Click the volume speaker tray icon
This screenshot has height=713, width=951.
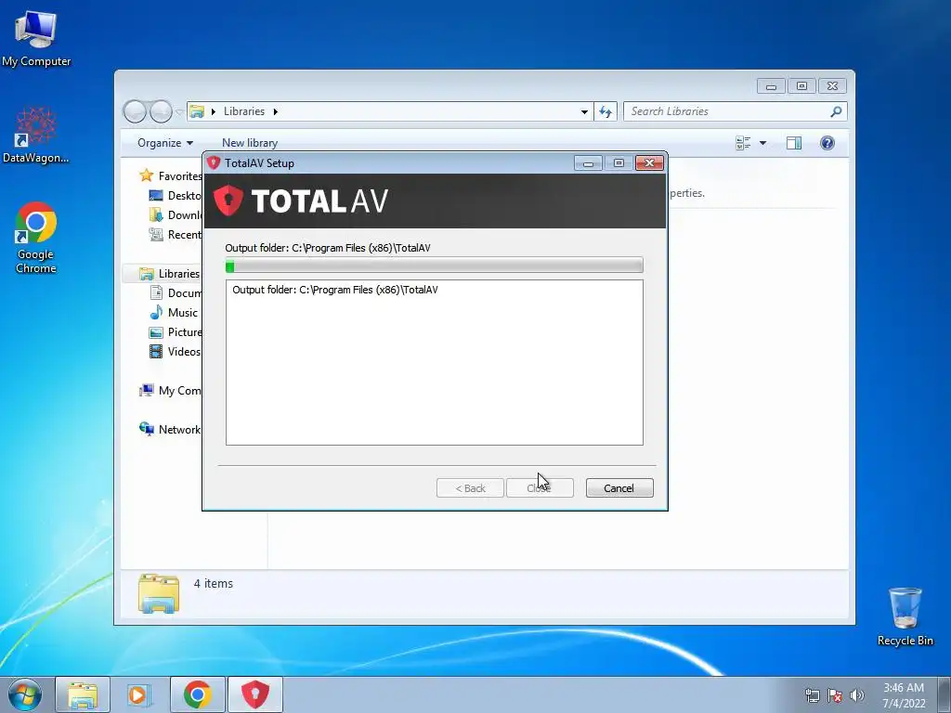pyautogui.click(x=856, y=695)
